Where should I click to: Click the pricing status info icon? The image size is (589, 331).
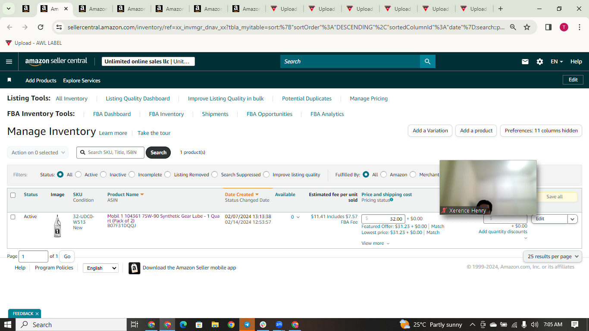(391, 200)
